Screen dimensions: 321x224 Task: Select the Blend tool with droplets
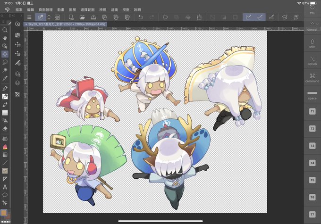(x=5, y=139)
